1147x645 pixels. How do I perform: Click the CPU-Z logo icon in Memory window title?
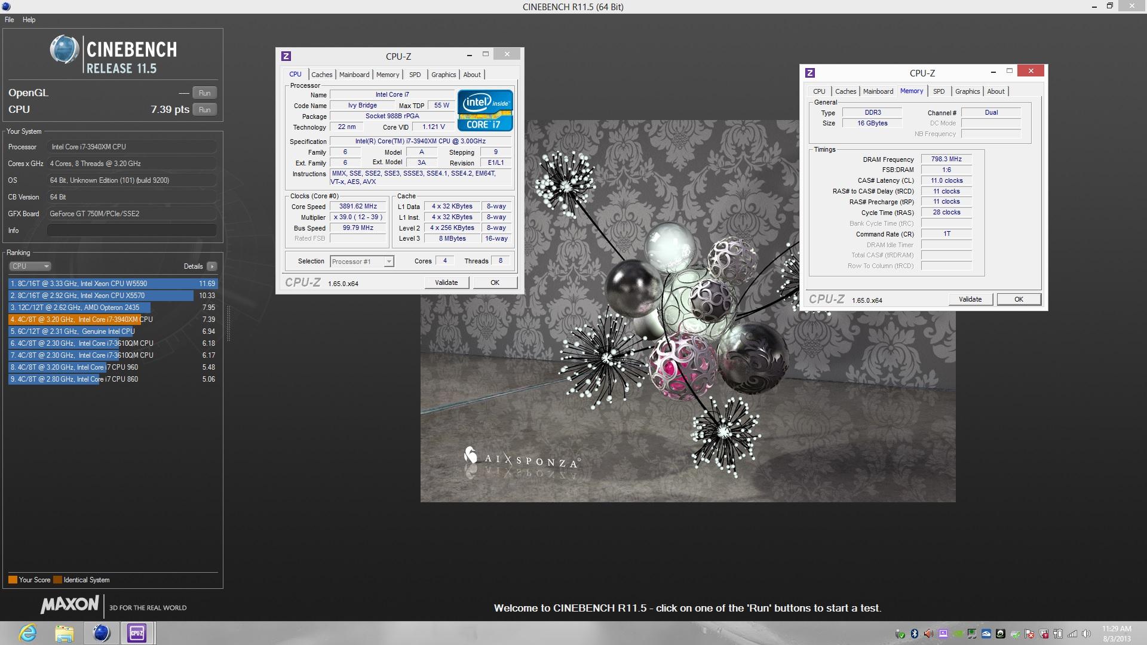pyautogui.click(x=810, y=73)
